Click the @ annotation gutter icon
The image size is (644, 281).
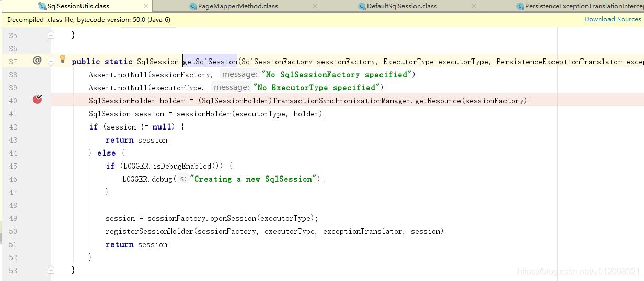tap(37, 61)
